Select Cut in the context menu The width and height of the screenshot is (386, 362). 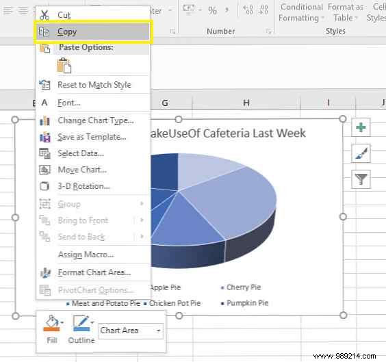[93, 15]
